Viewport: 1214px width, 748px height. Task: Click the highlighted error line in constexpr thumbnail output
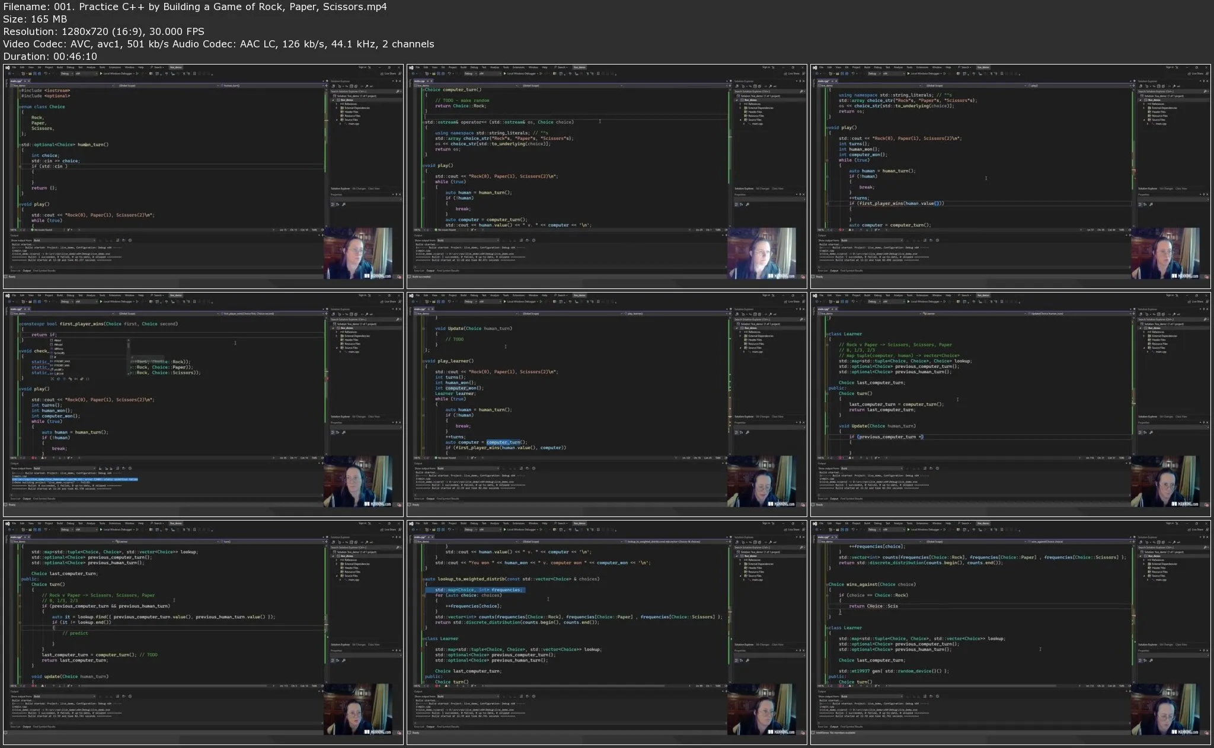(75, 479)
